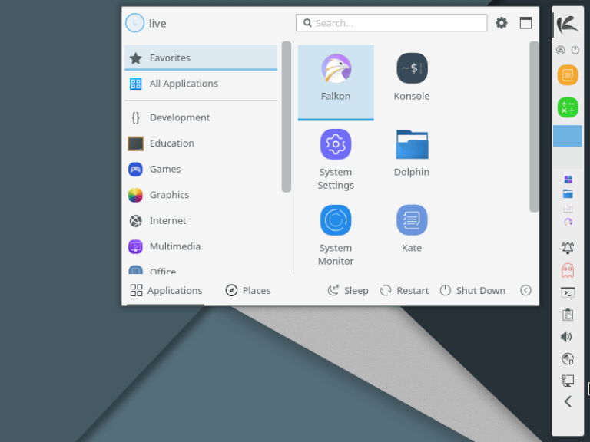Switch to Places tab
Image resolution: width=590 pixels, height=442 pixels.
[248, 290]
